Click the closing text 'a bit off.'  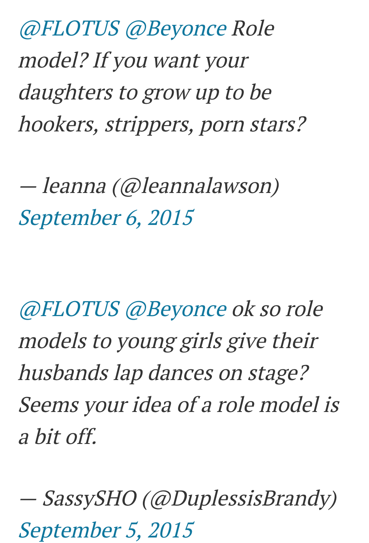(58, 437)
